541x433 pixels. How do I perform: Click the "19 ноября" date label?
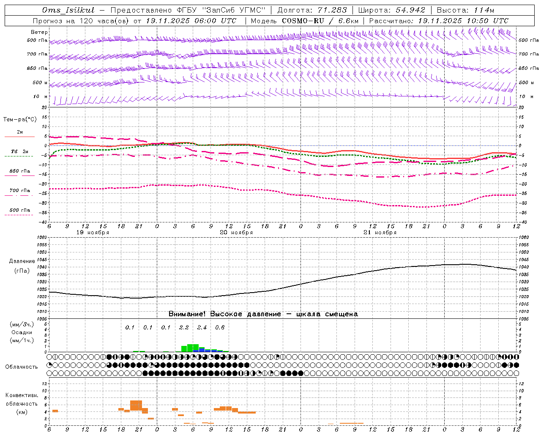coord(93,233)
